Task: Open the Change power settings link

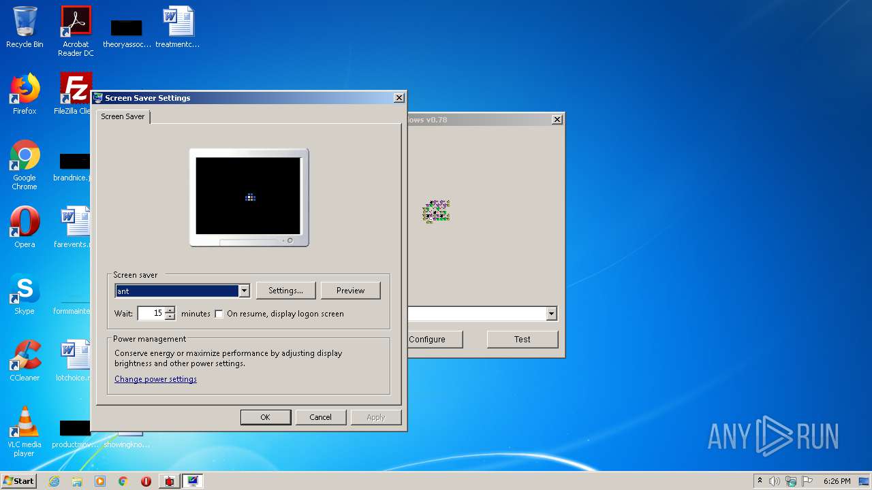Action: pyautogui.click(x=155, y=379)
